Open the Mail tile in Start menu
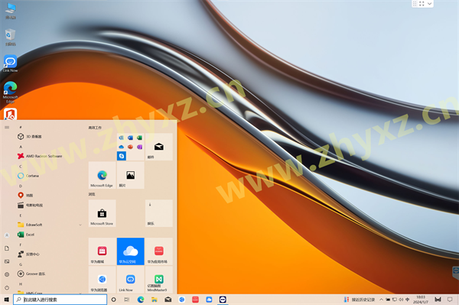 pyautogui.click(x=159, y=147)
